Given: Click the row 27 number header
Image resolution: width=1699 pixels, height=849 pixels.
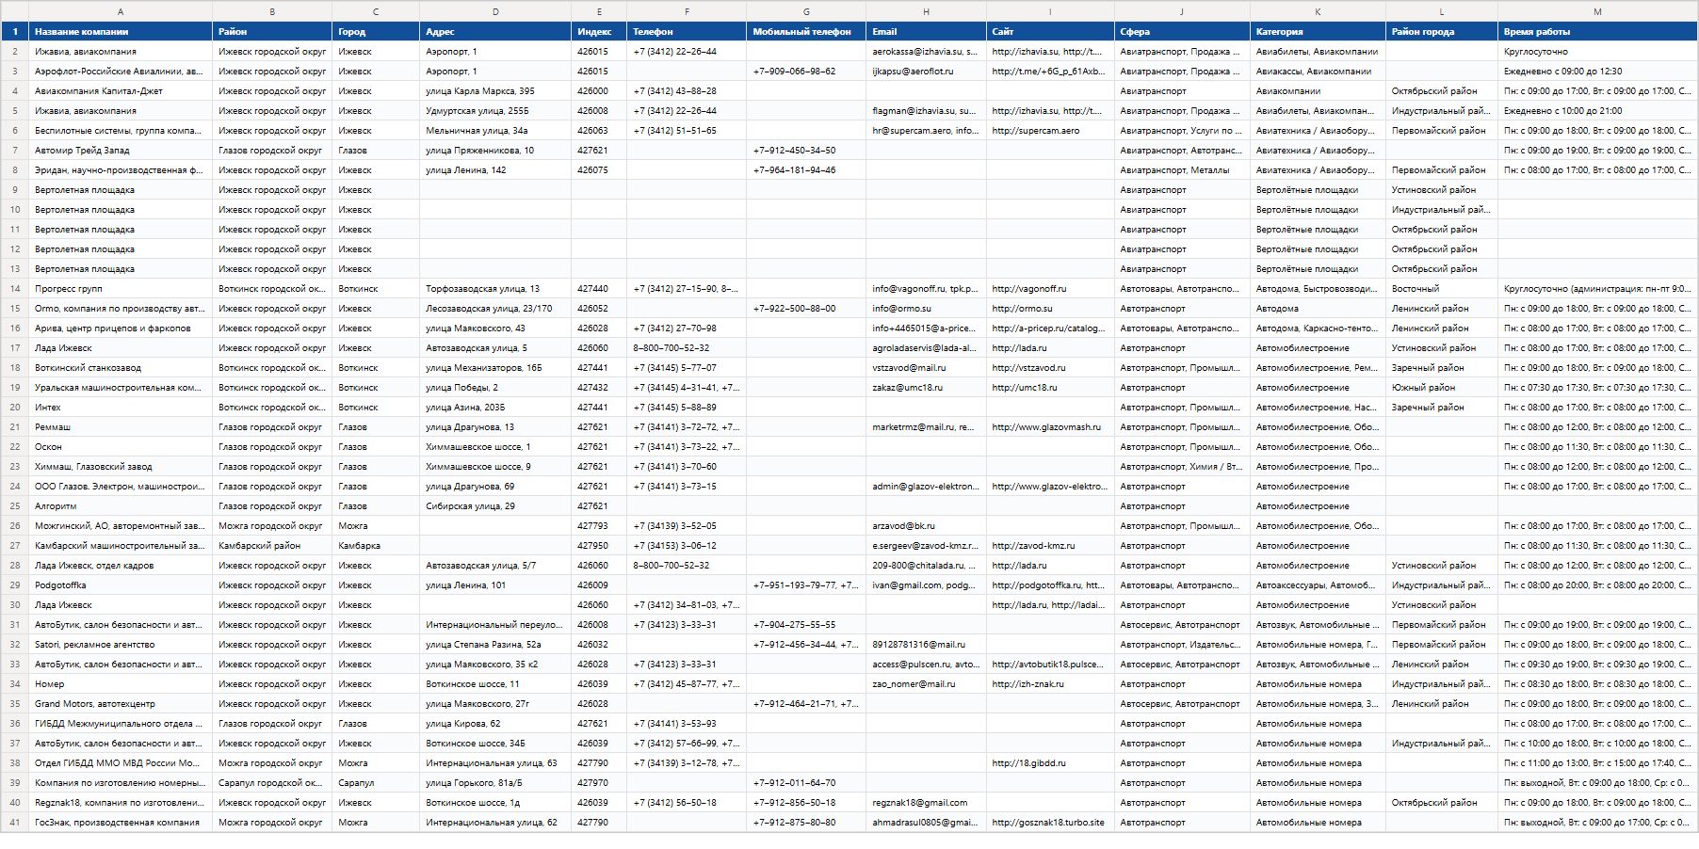Looking at the screenshot, I should pyautogui.click(x=14, y=546).
